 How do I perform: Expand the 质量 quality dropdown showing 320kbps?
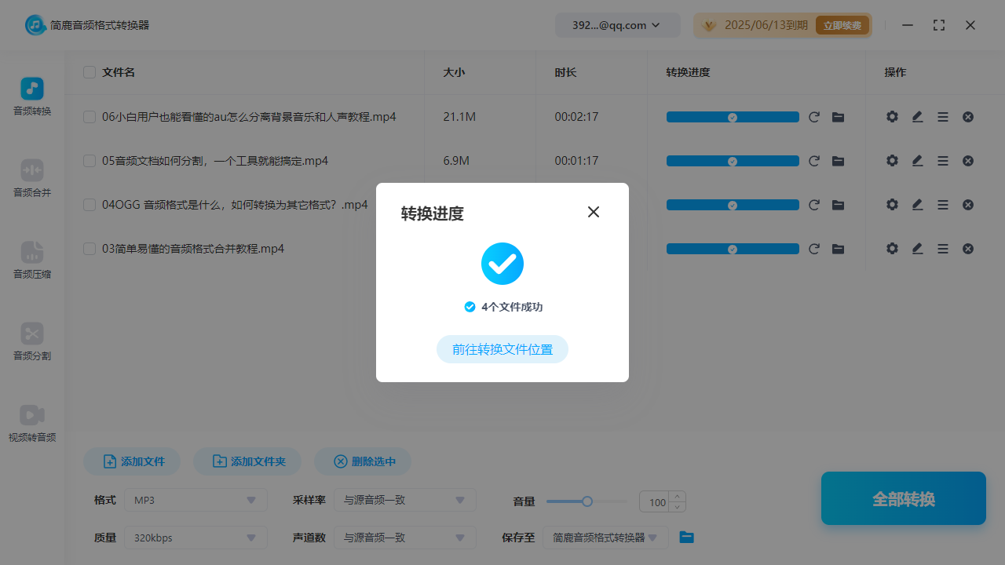(195, 538)
